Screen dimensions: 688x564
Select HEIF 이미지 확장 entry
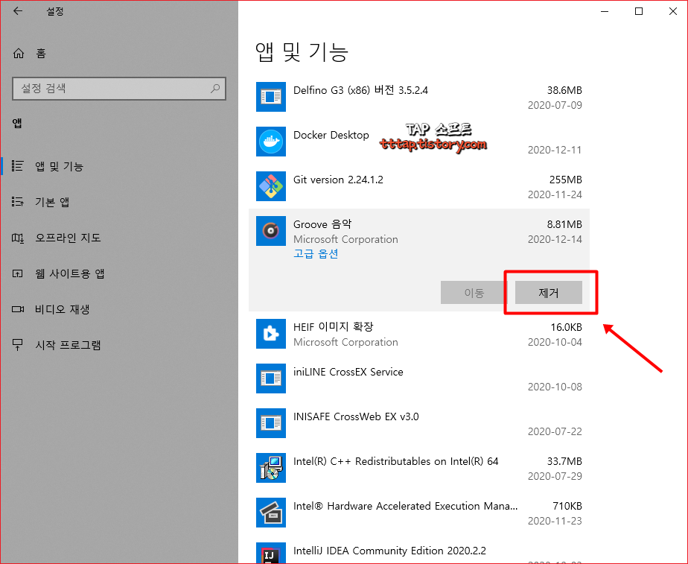[419, 334]
